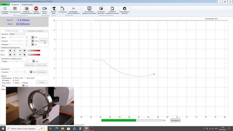
Task: Select Фикс. расст. radio option
Action: (25, 78)
